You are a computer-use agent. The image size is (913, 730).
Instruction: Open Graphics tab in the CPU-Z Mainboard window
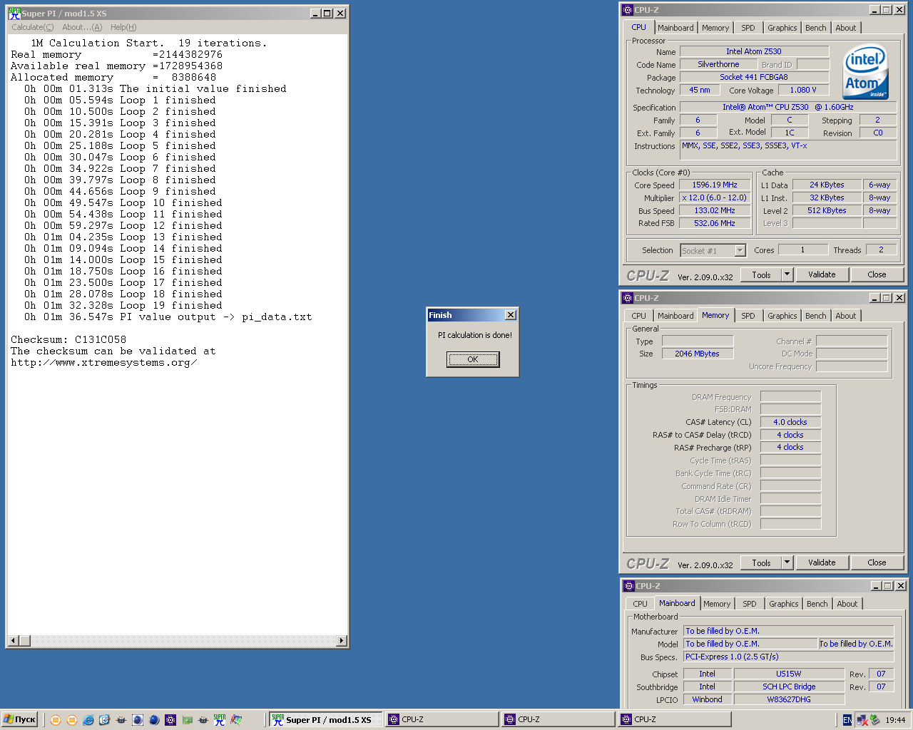(784, 604)
